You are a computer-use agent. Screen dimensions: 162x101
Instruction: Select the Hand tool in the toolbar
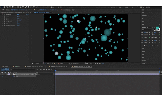click(5, 7)
